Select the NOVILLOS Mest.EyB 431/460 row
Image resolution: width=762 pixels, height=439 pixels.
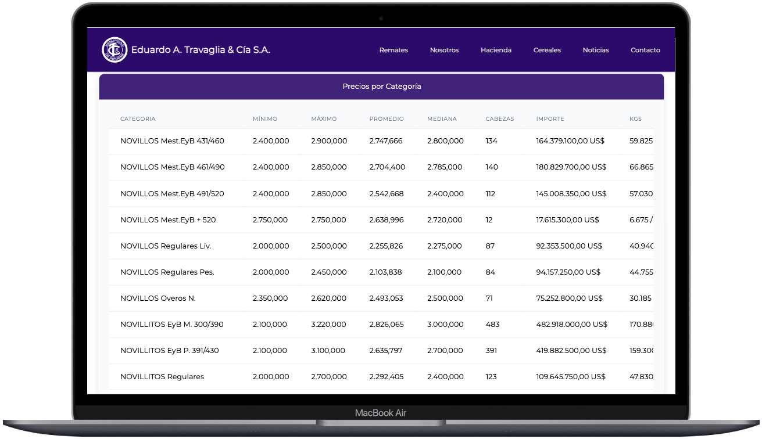coord(172,141)
